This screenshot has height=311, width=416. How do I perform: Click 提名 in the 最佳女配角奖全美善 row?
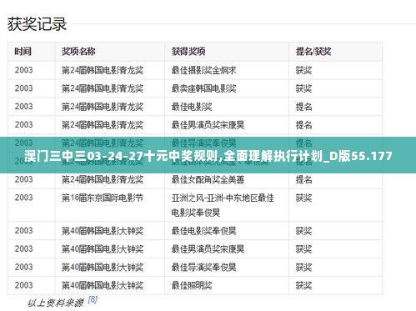(303, 179)
